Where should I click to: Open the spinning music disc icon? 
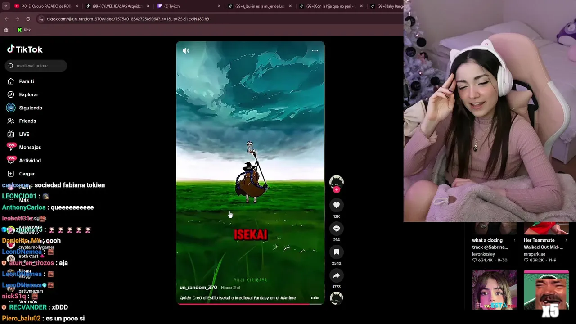pos(337,297)
